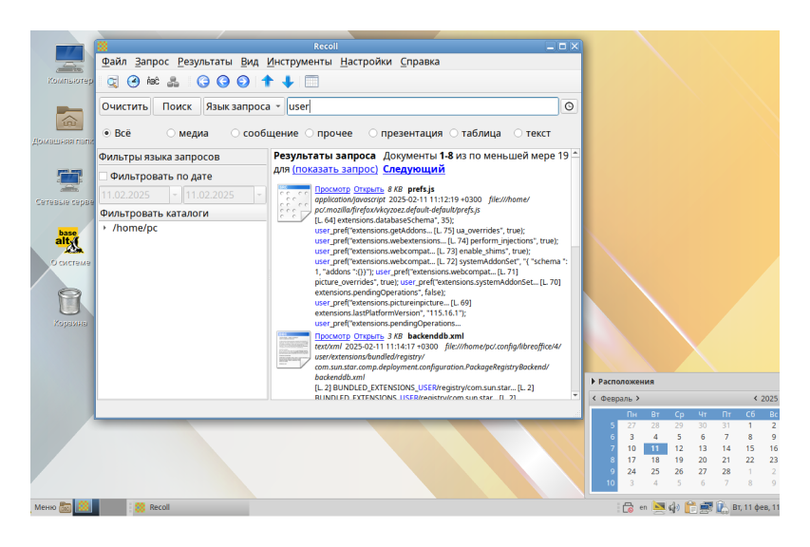Open the second date filter dropdown
The image size is (810, 547).
(x=259, y=195)
